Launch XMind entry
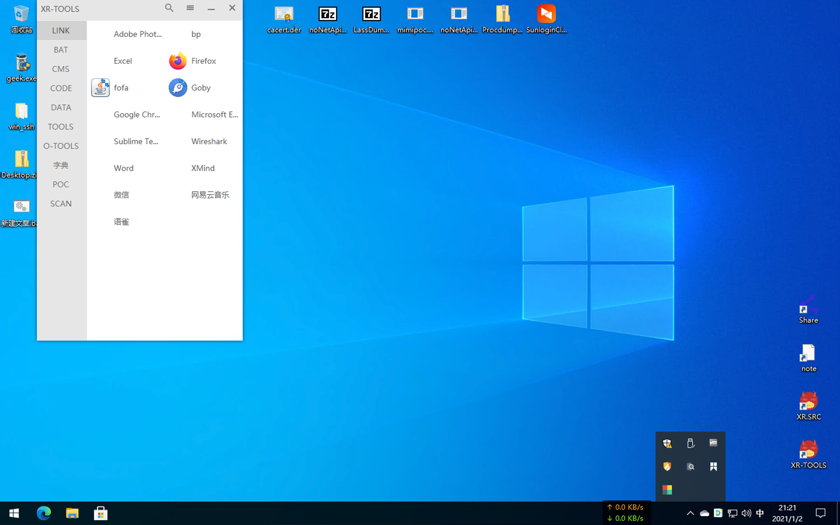The width and height of the screenshot is (840, 525). (x=203, y=168)
